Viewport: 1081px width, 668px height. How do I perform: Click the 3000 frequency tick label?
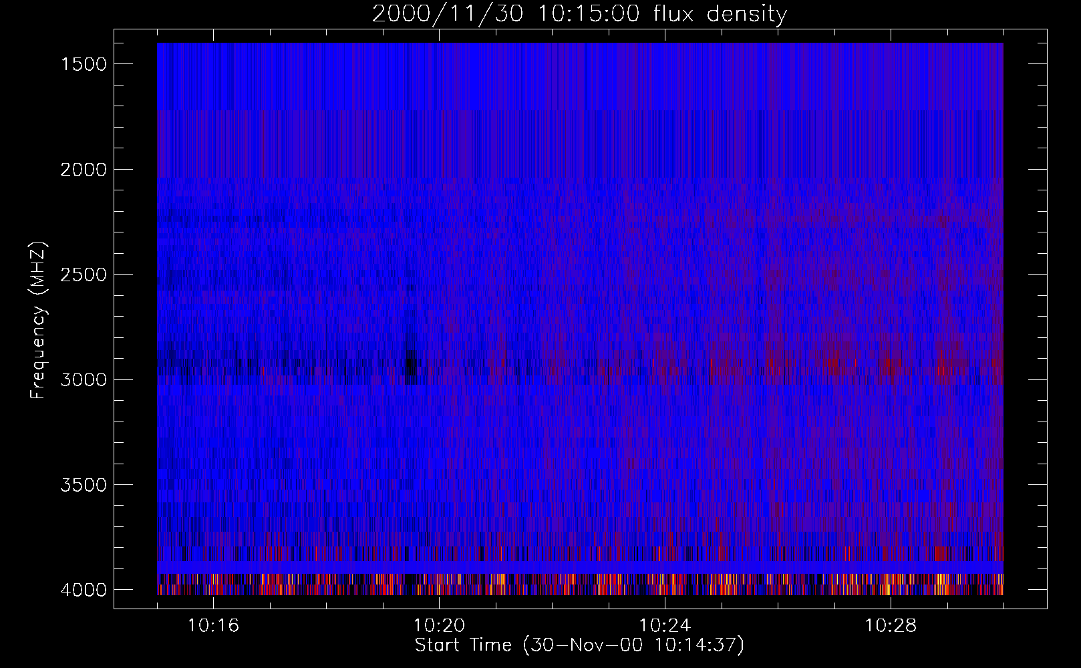click(x=84, y=380)
